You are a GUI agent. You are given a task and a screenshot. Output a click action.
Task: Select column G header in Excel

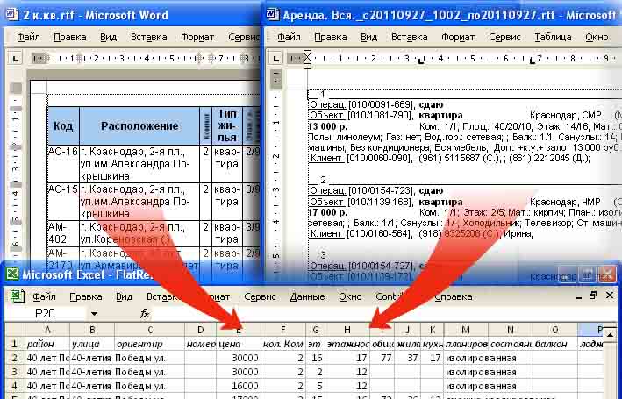click(316, 330)
